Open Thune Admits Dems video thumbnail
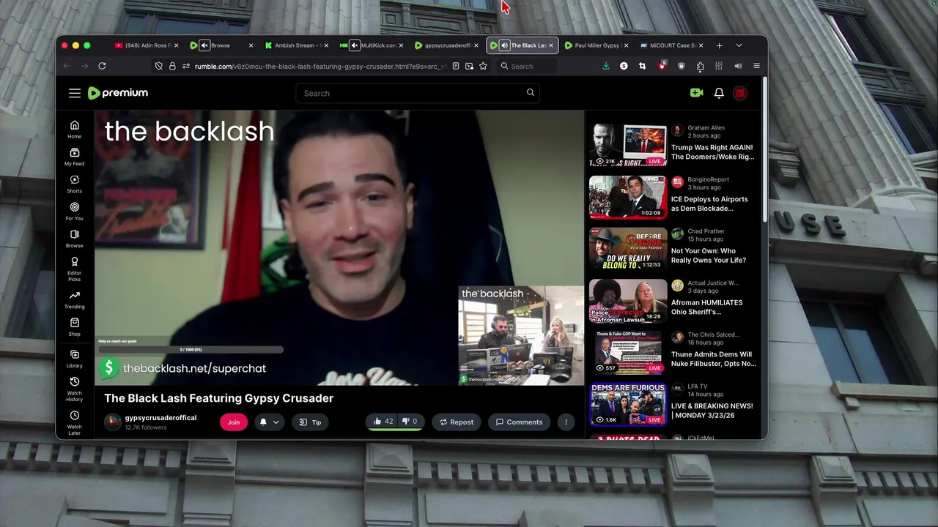This screenshot has width=938, height=527. (x=628, y=352)
